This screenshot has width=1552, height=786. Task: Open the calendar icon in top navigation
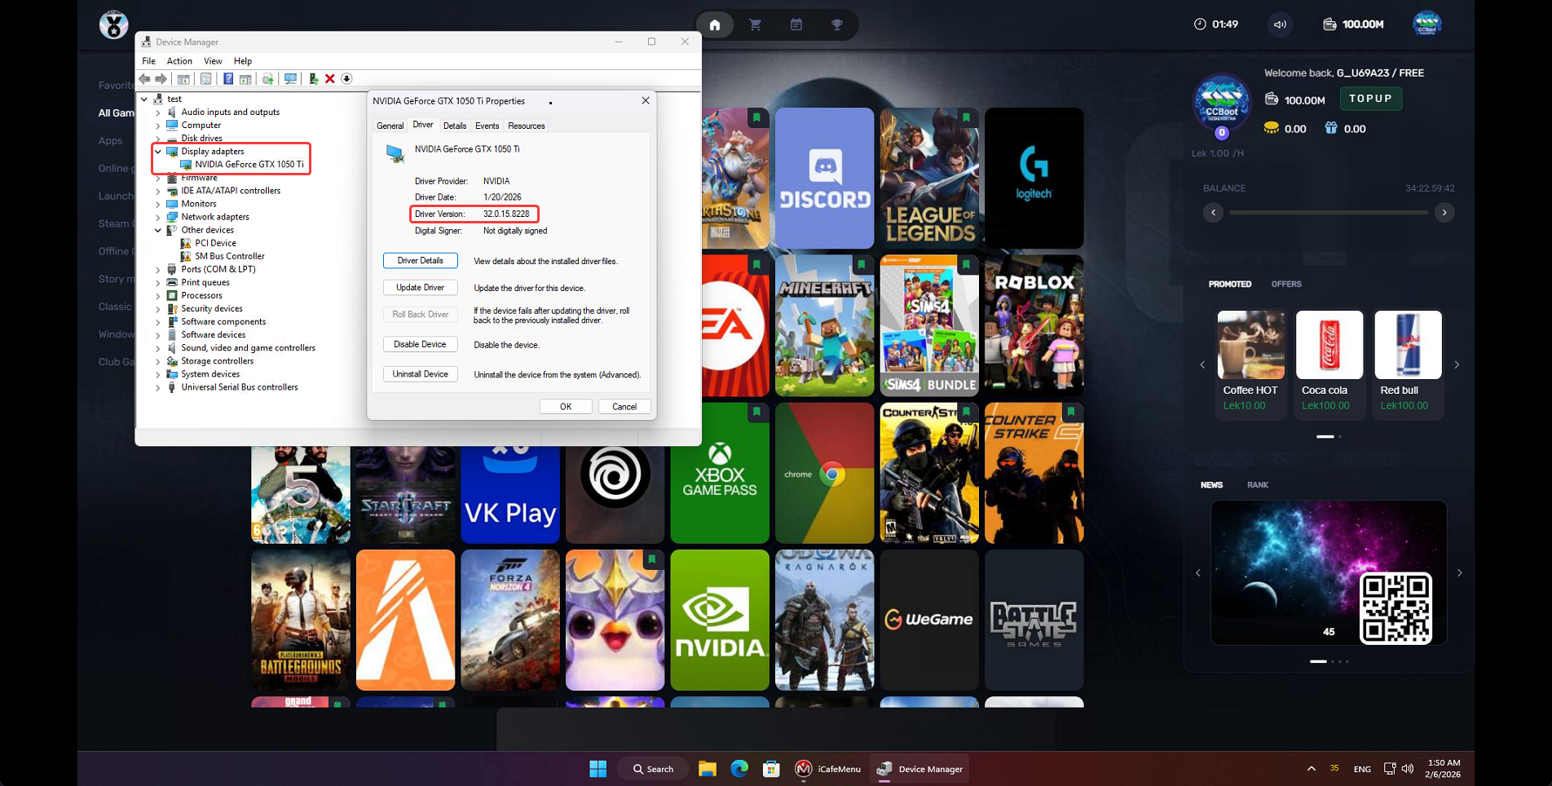point(796,24)
